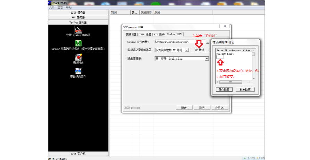Screen dimensions: 310x160
Task: Click the Clear list (清除列表) icon
Action: (78, 57)
